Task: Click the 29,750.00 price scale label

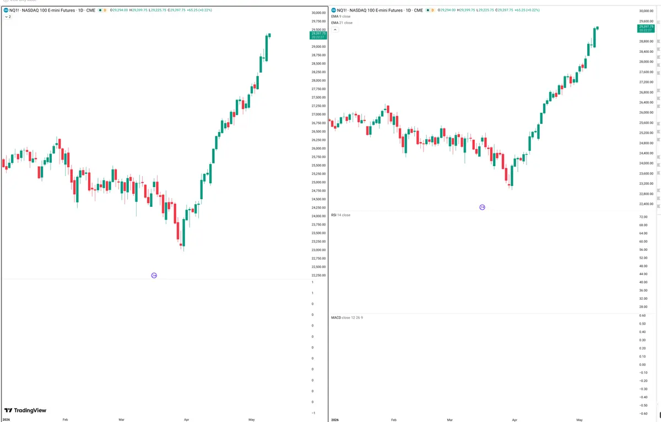Action: [319, 21]
